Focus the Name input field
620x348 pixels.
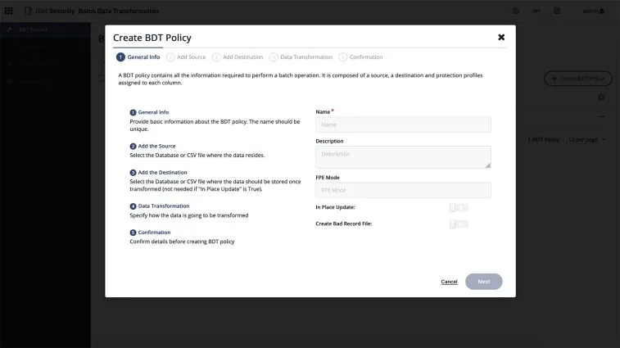coord(403,124)
